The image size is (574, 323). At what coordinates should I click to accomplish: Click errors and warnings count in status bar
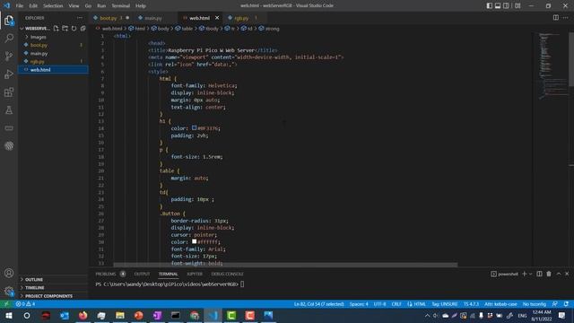25,304
